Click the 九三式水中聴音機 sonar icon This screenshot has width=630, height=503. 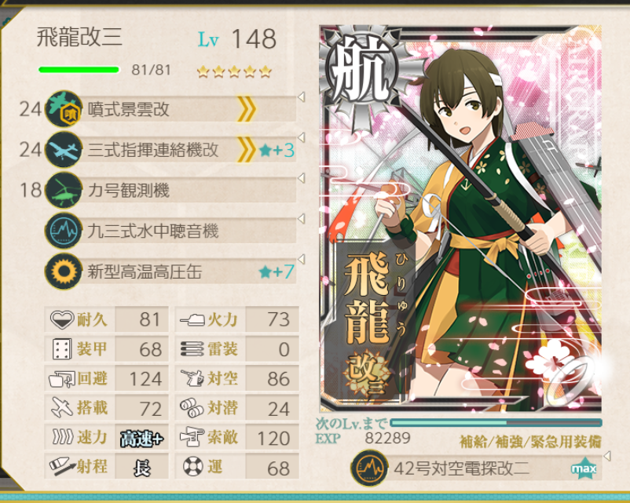pos(64,231)
